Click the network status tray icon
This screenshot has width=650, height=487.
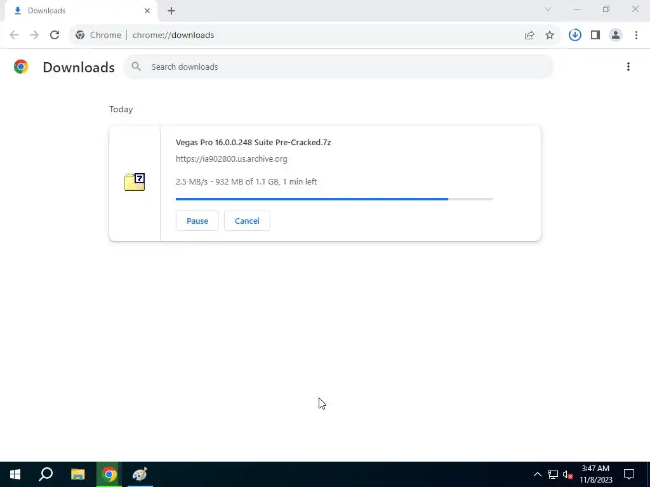[x=553, y=474]
